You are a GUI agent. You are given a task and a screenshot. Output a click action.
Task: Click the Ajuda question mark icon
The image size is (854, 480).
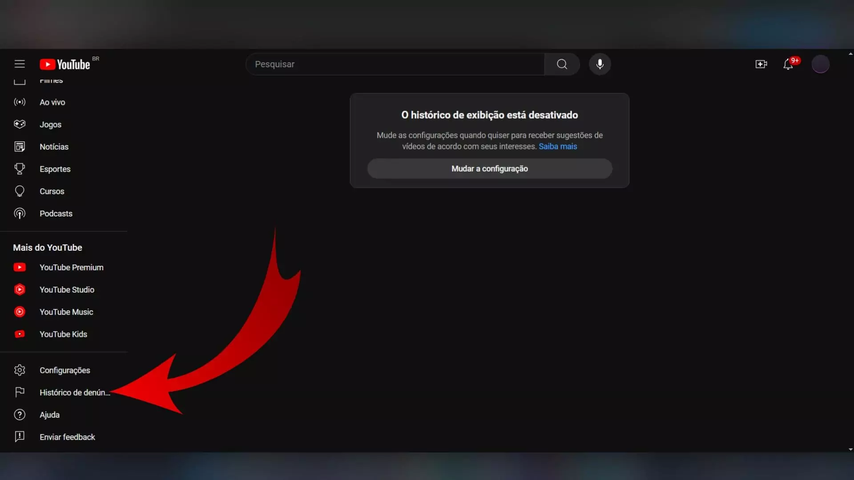[20, 414]
